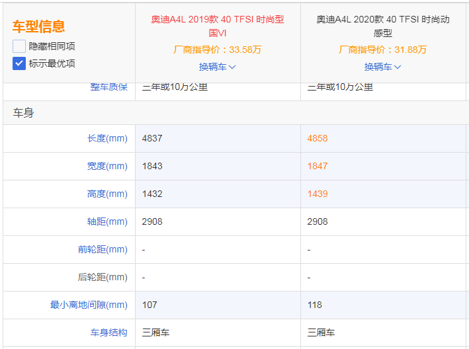Select 2908 wheelbase of the 2020款 model
The width and height of the screenshot is (469, 349).
tap(318, 221)
